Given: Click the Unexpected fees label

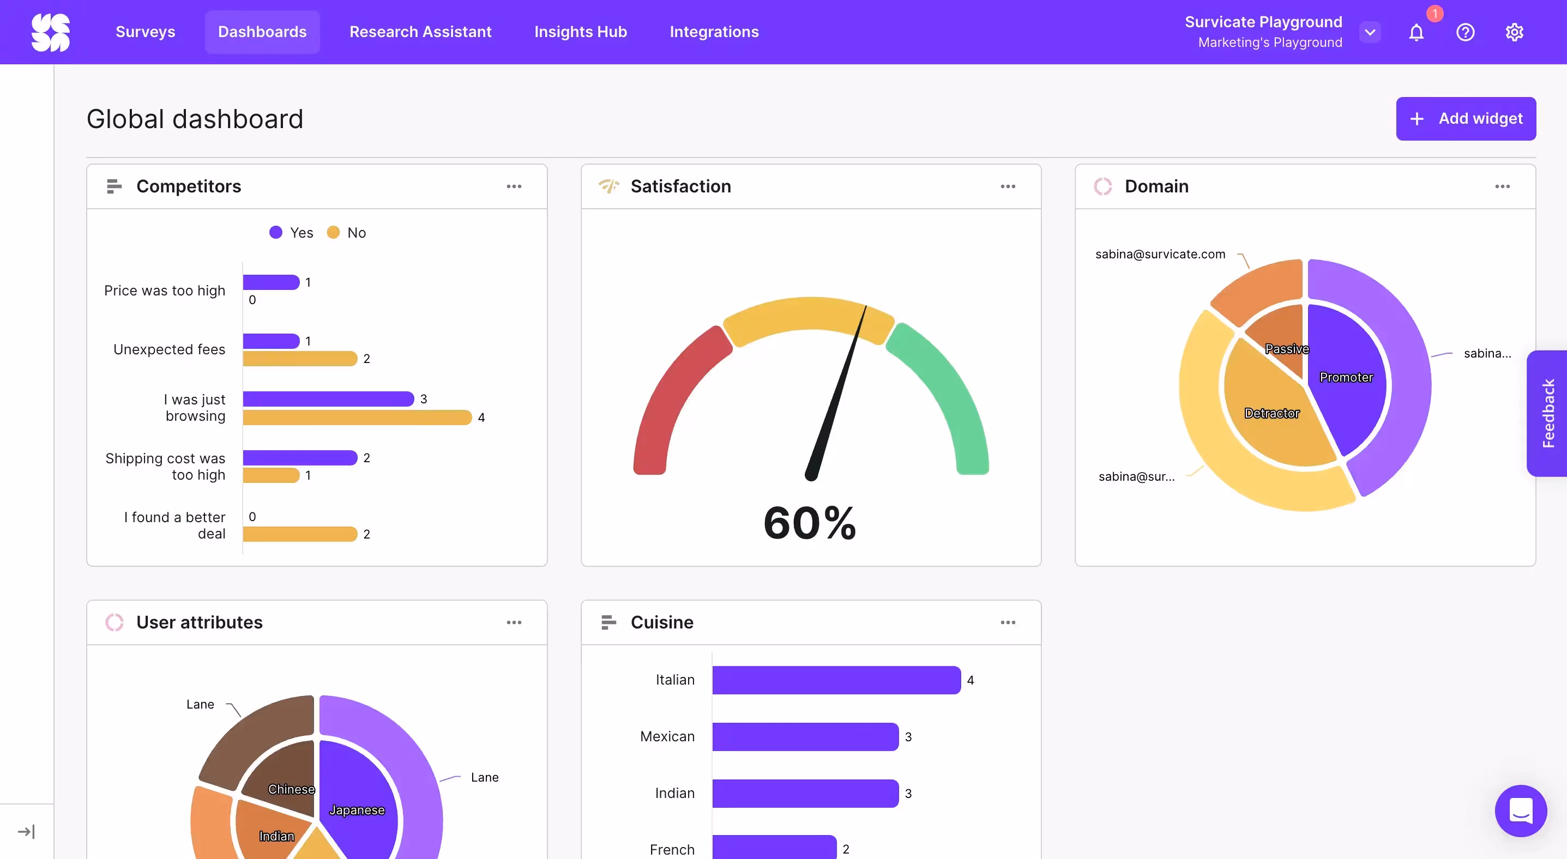Looking at the screenshot, I should point(169,349).
